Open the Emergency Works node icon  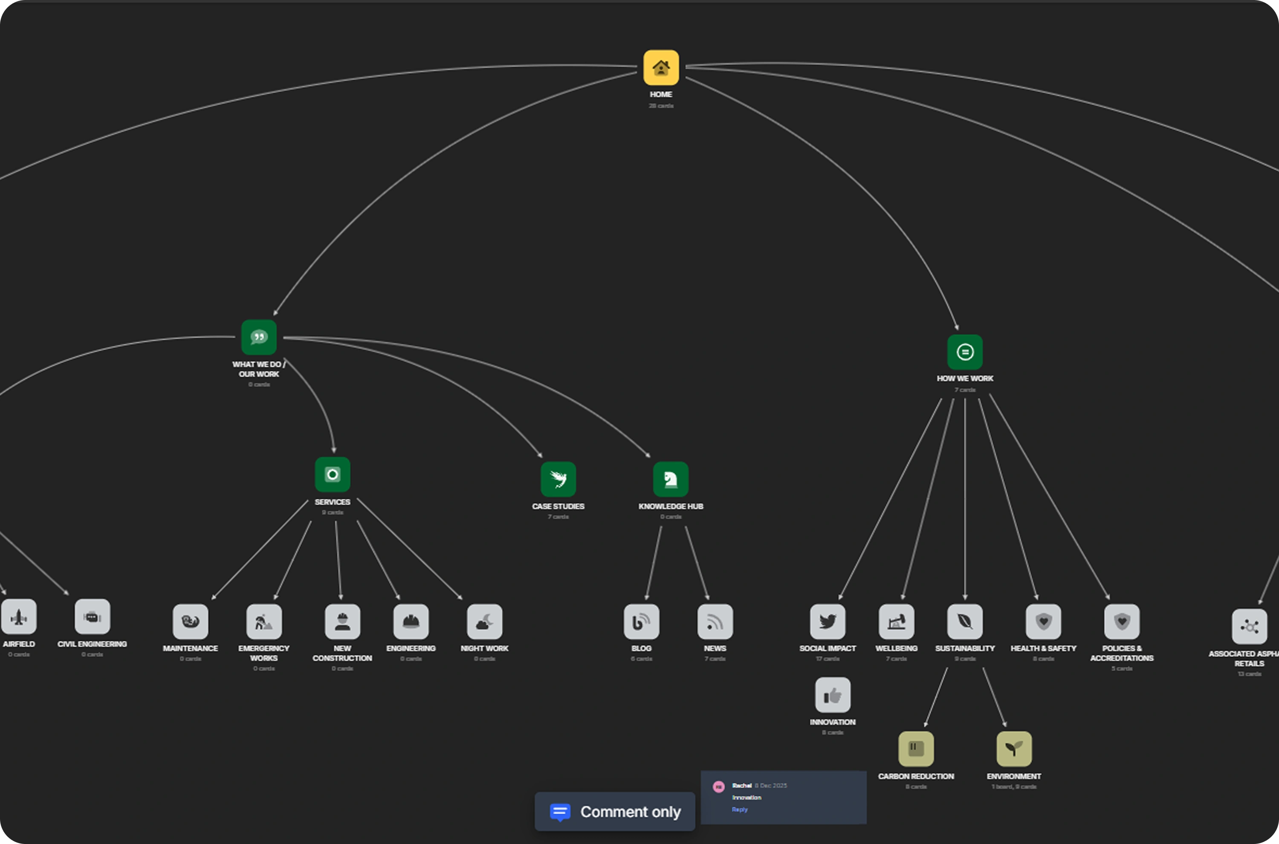coord(264,621)
